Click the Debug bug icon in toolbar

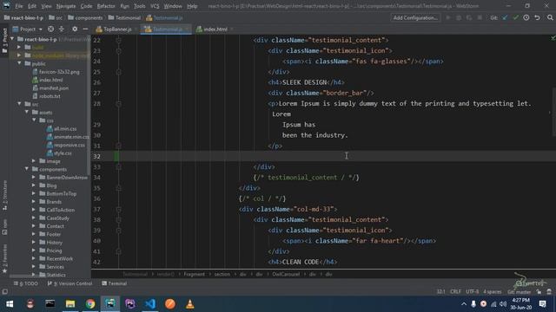(x=459, y=17)
